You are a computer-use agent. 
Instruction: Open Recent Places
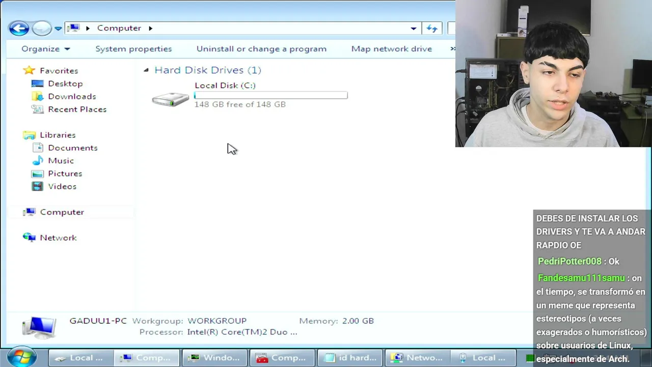pos(77,109)
